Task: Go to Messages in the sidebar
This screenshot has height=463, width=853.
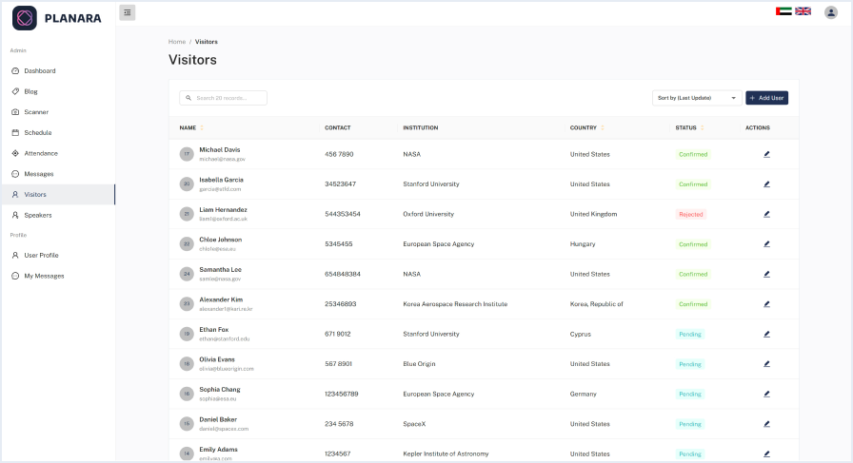Action: [58, 174]
